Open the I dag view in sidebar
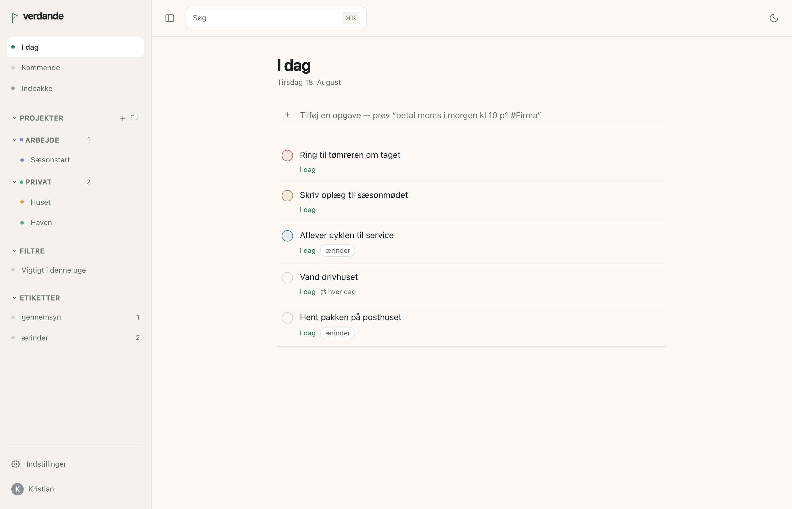 coord(75,47)
